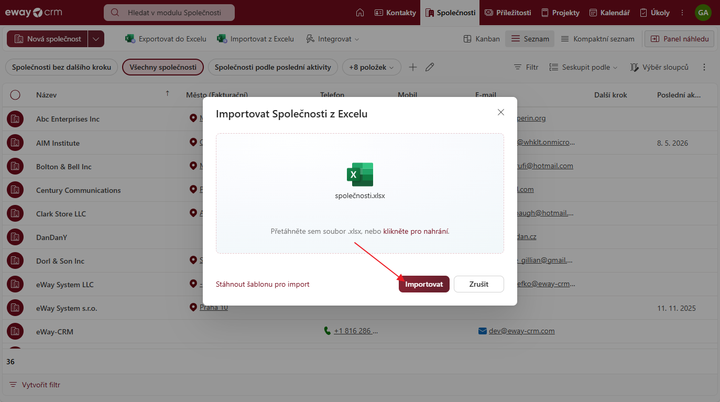Click the Praha 10 address link
The height and width of the screenshot is (402, 720).
point(214,307)
